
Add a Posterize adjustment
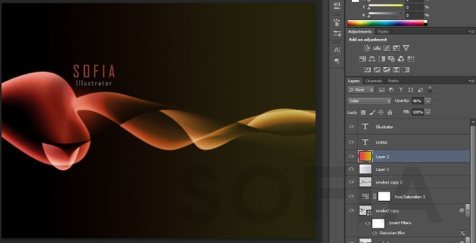377,70
